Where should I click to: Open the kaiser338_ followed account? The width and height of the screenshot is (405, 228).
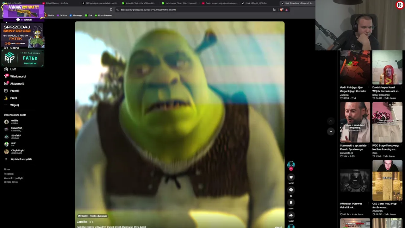(x=14, y=129)
